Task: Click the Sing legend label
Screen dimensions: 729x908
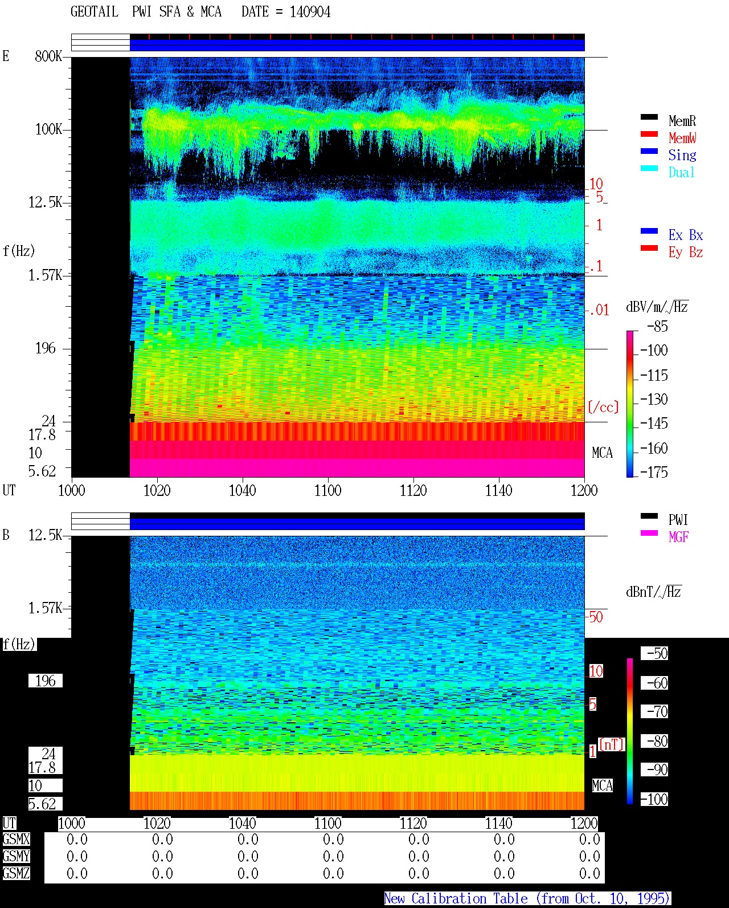Action: (x=682, y=155)
